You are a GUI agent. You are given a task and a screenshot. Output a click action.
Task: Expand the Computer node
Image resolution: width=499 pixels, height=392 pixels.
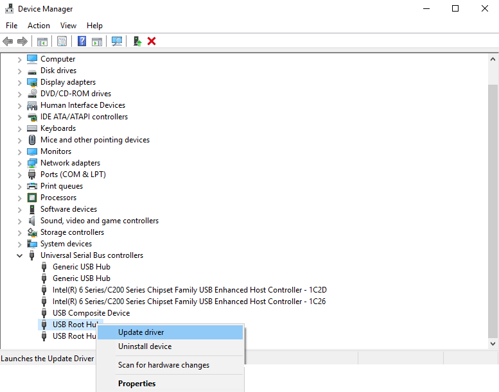[19, 60]
